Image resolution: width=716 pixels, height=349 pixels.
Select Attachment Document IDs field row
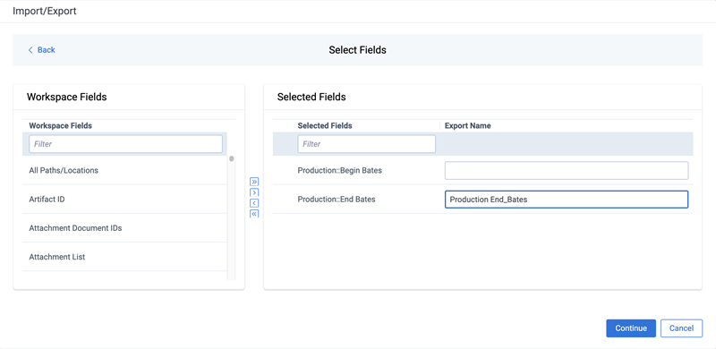(124, 228)
